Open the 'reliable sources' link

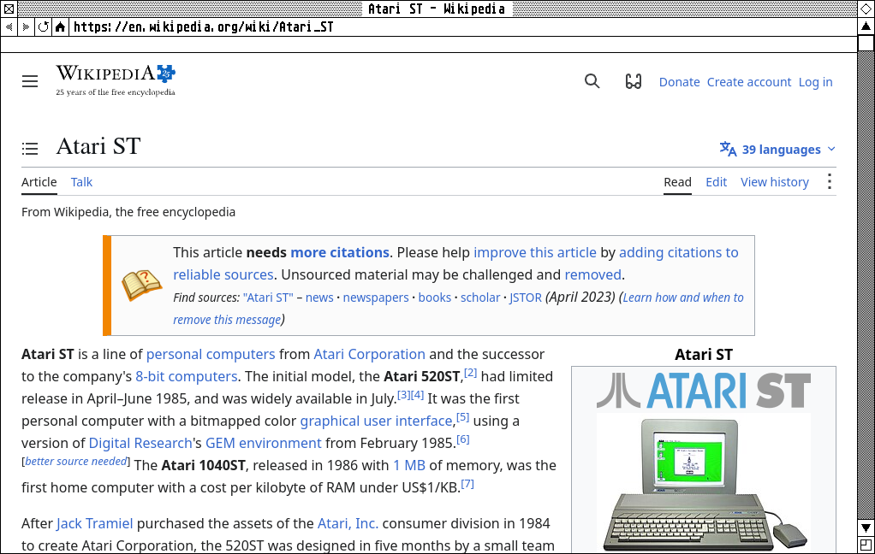pos(223,274)
